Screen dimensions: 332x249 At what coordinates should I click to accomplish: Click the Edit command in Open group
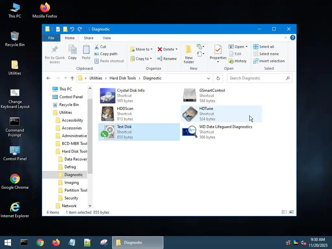pyautogui.click(x=235, y=54)
